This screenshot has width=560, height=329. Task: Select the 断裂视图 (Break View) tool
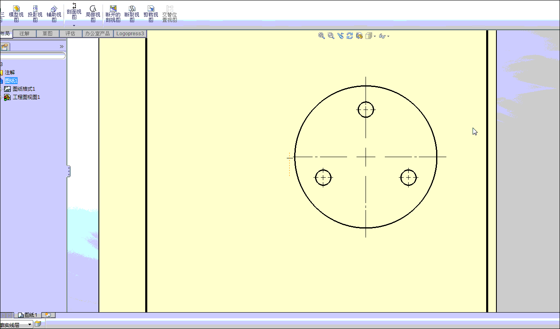click(x=132, y=14)
